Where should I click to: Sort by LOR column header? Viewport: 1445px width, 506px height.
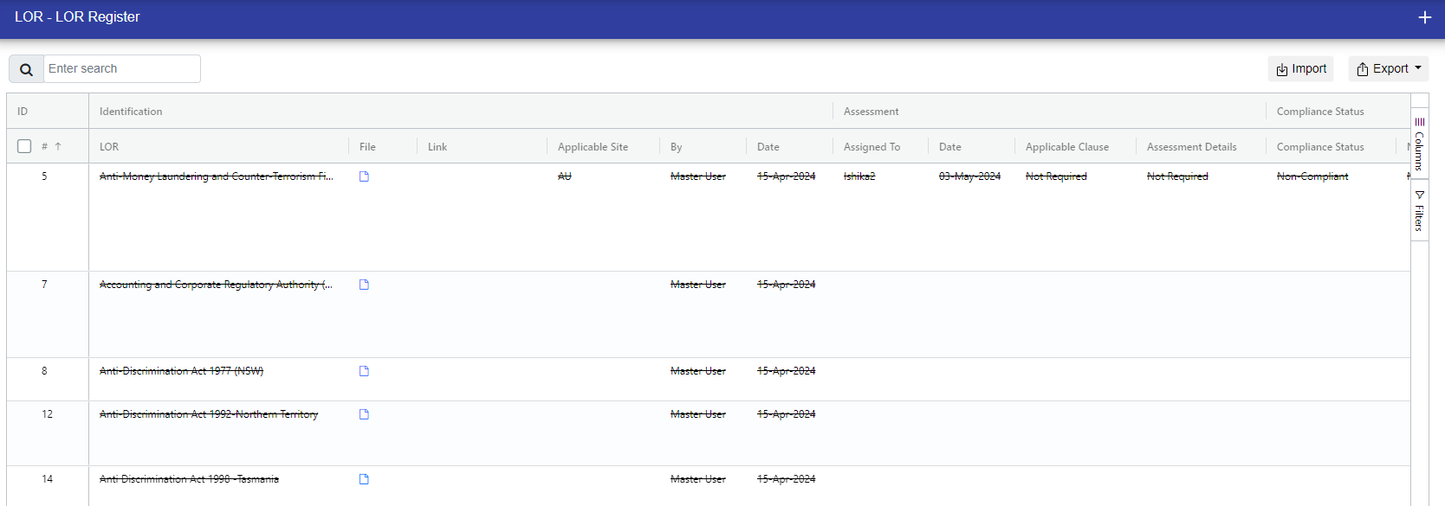(x=109, y=147)
